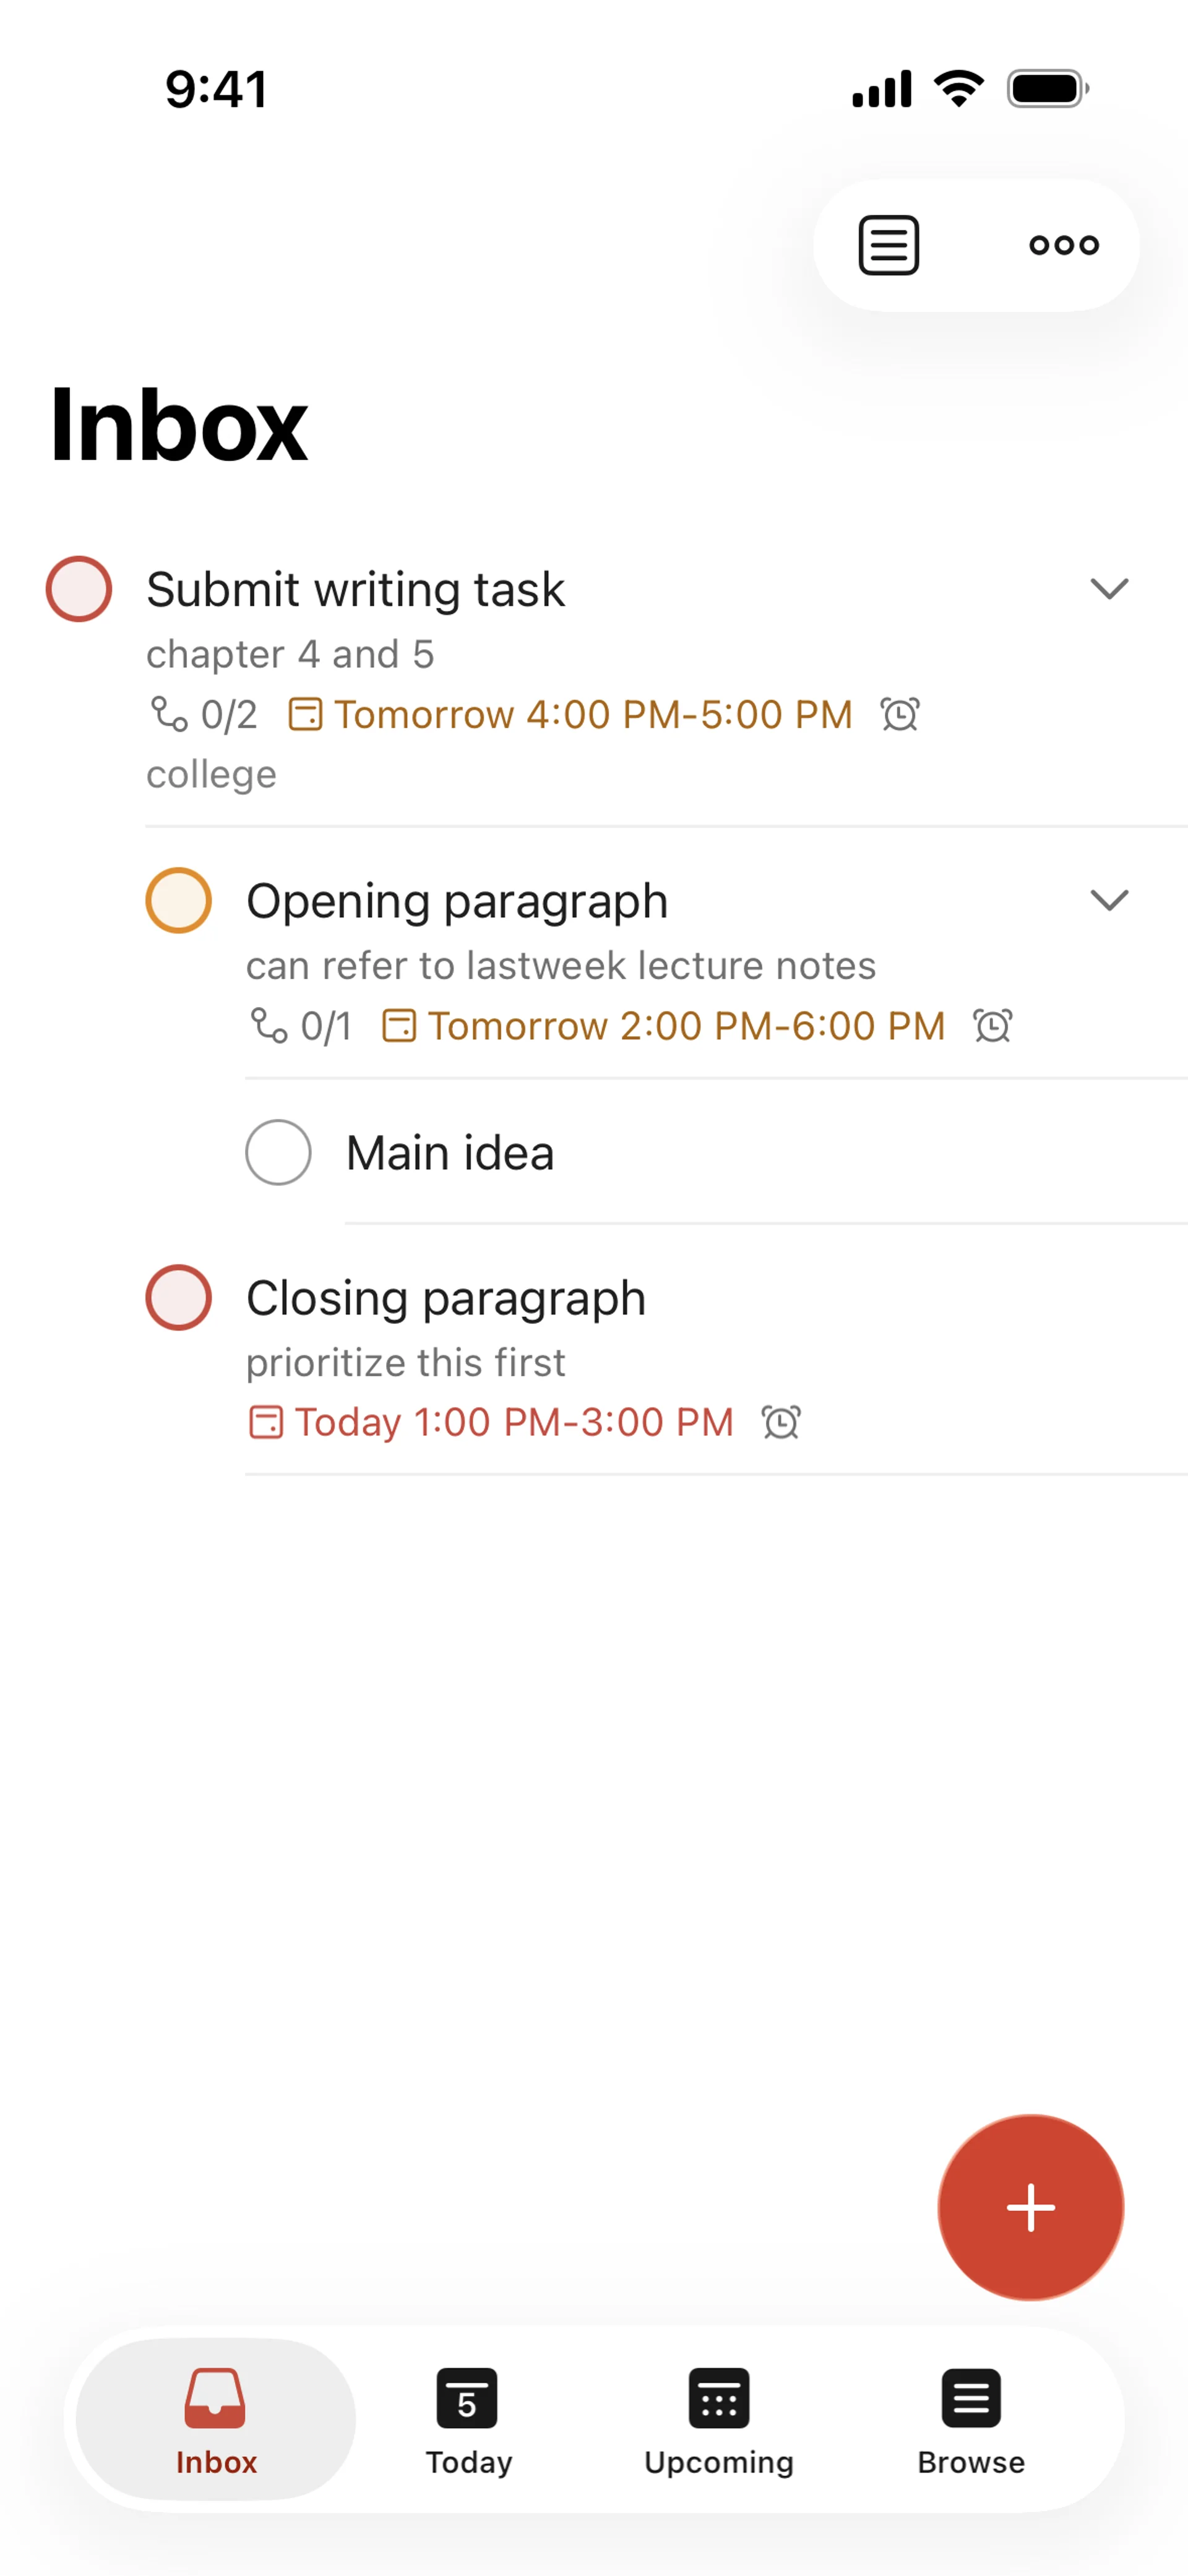Collapse Opening paragraph subtasks with chevron
1188x2576 pixels.
(x=1108, y=900)
